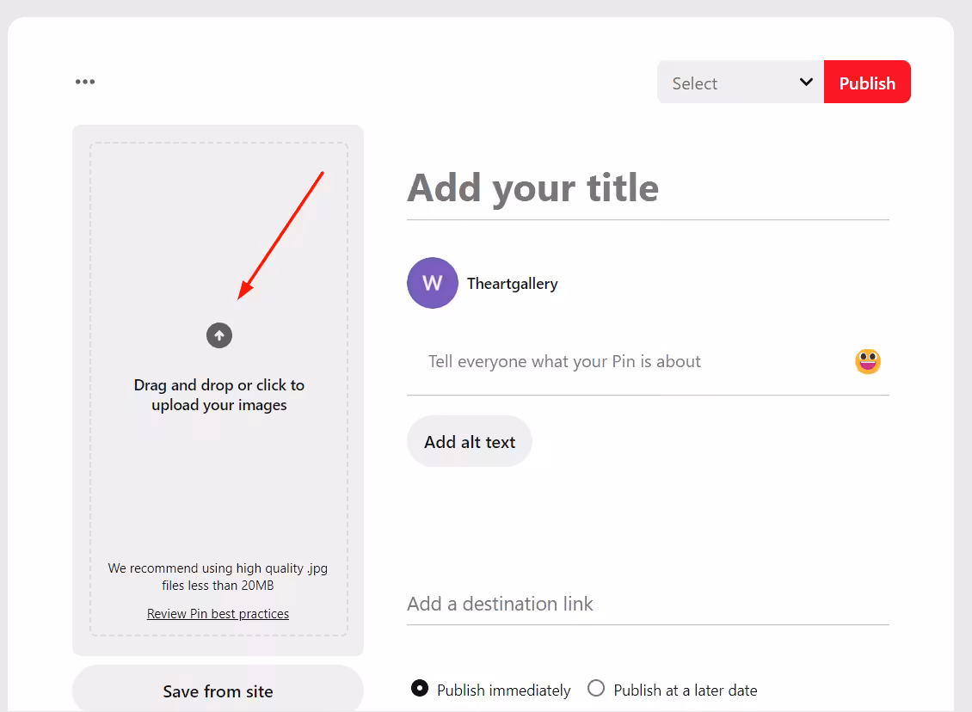Click the upload arrow circle icon
This screenshot has height=712, width=972.
pos(218,335)
